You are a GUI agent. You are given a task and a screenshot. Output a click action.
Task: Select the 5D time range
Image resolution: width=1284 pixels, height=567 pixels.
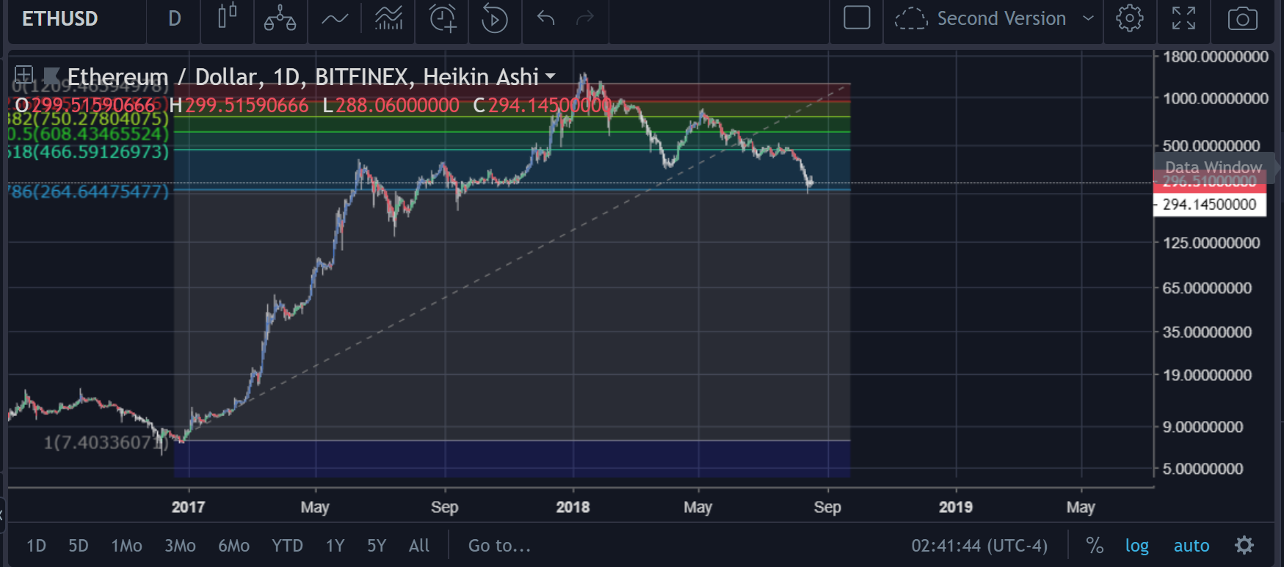79,546
